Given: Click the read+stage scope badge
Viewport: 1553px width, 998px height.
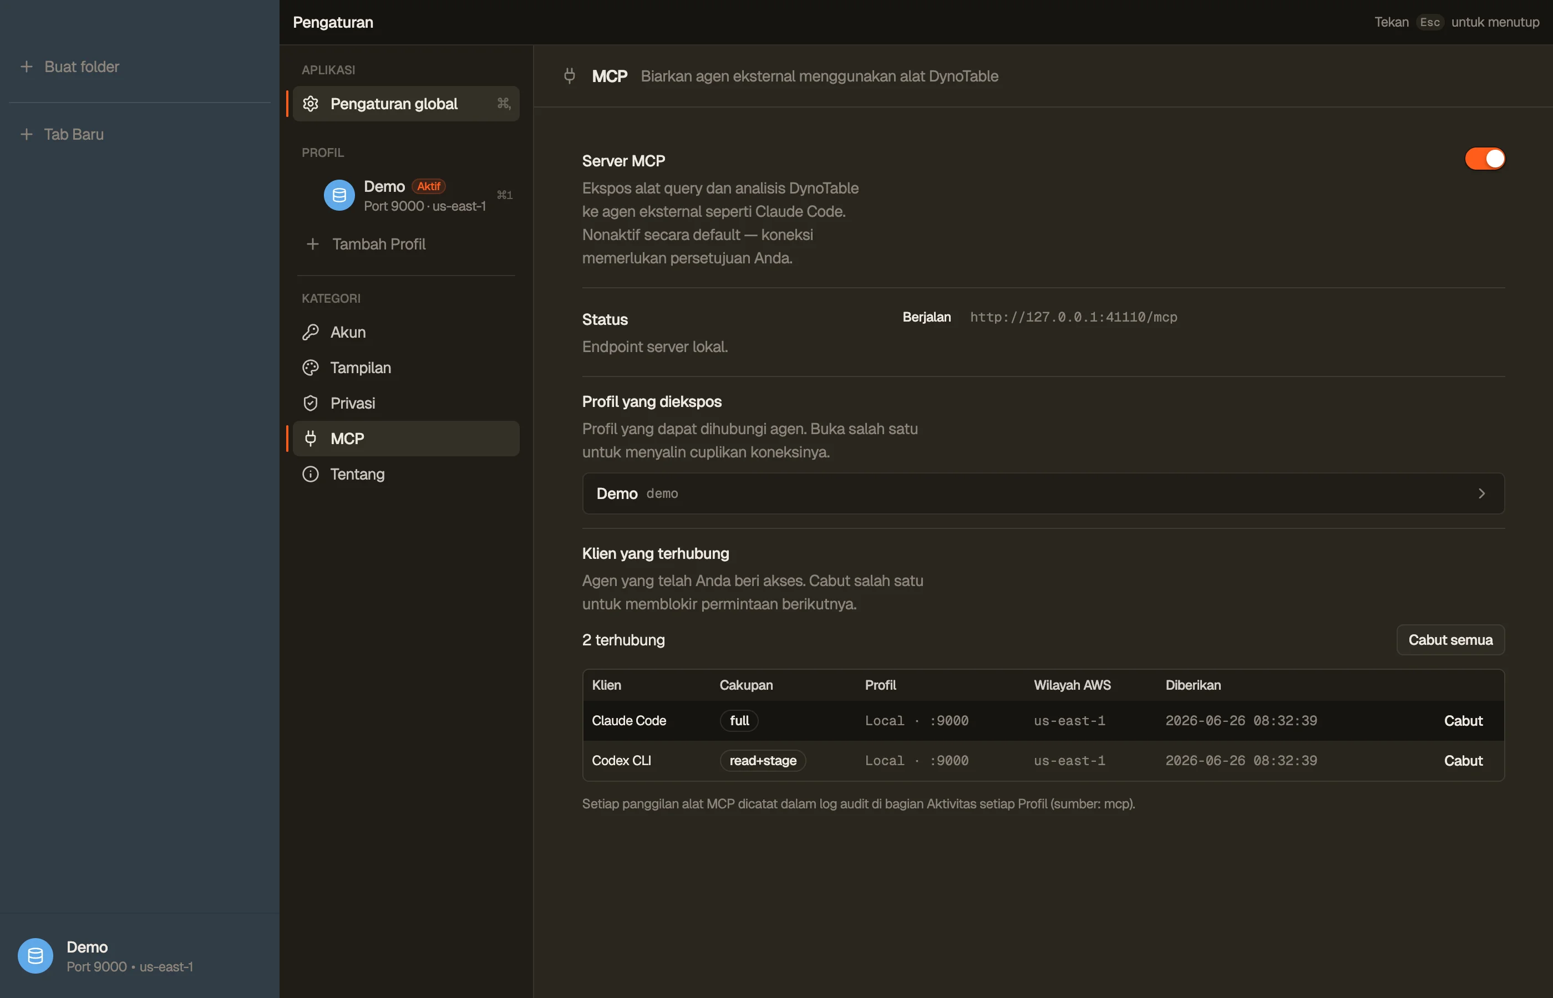Looking at the screenshot, I should point(763,761).
